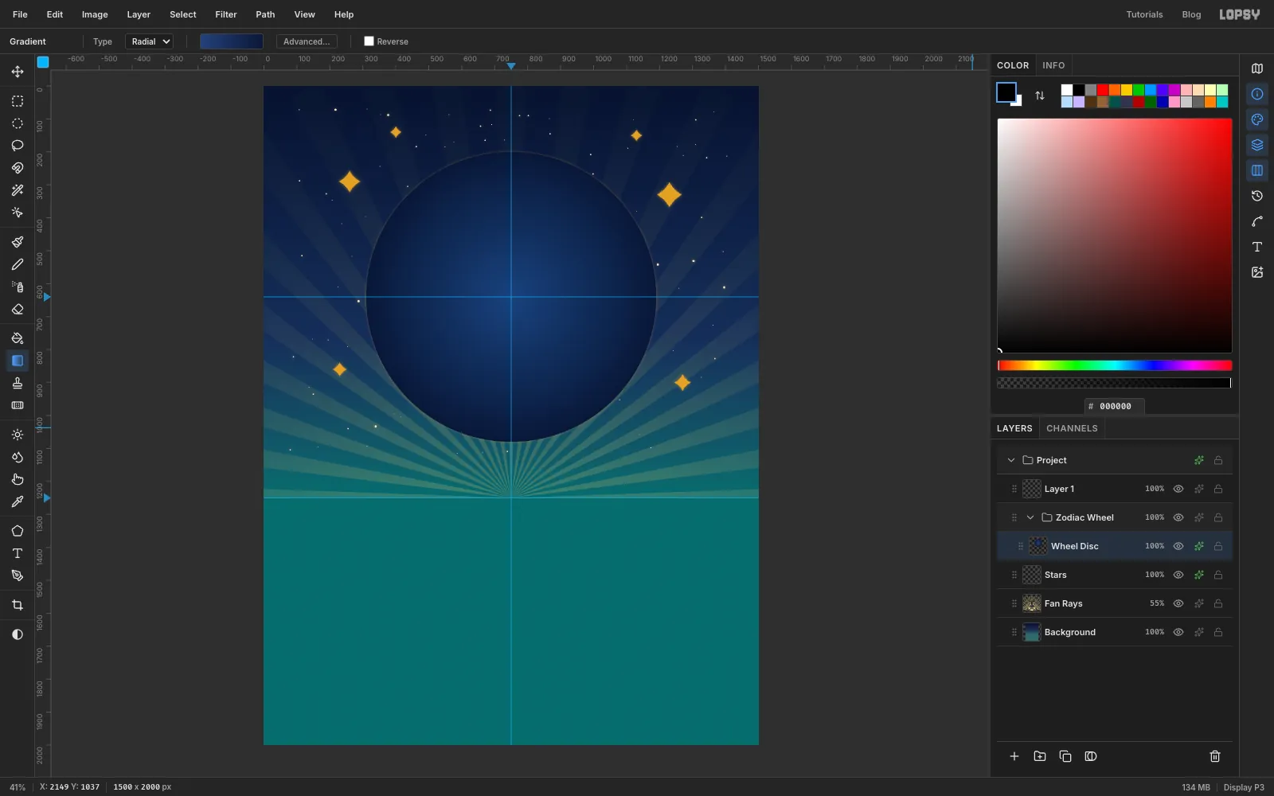Viewport: 1274px width, 796px height.
Task: Select the Pen path tool
Action: pyautogui.click(x=18, y=576)
